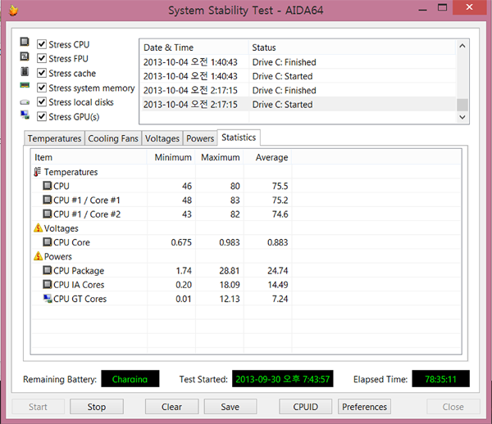The height and width of the screenshot is (424, 492).
Task: Toggle the Stress cache checkbox
Action: pos(42,73)
